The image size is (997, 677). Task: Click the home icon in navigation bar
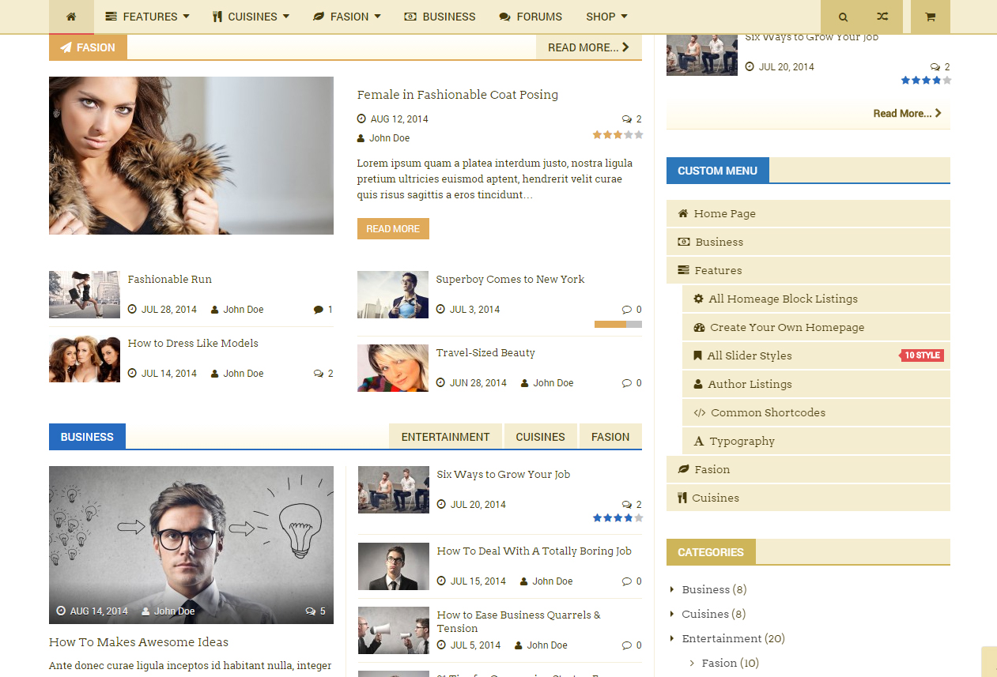click(x=71, y=17)
